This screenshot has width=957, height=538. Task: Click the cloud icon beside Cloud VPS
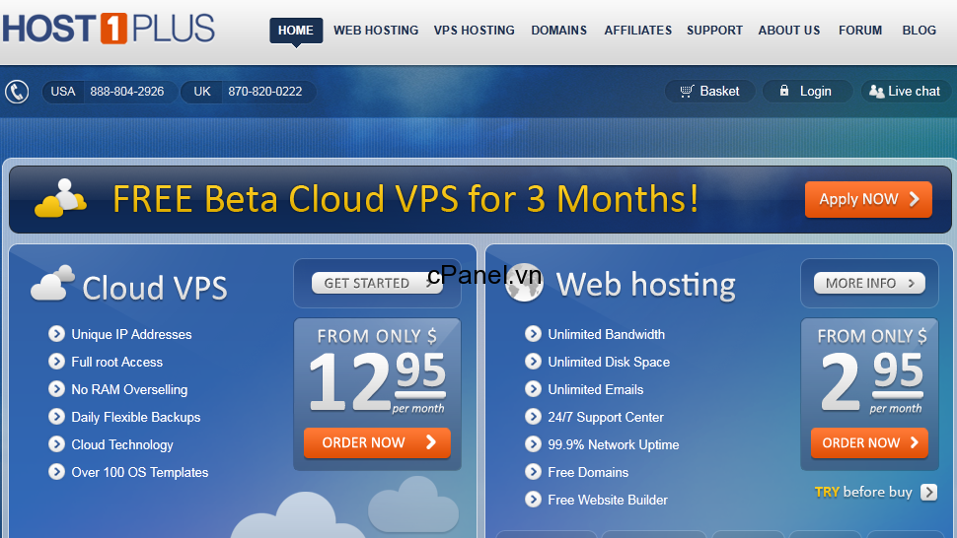(x=52, y=284)
